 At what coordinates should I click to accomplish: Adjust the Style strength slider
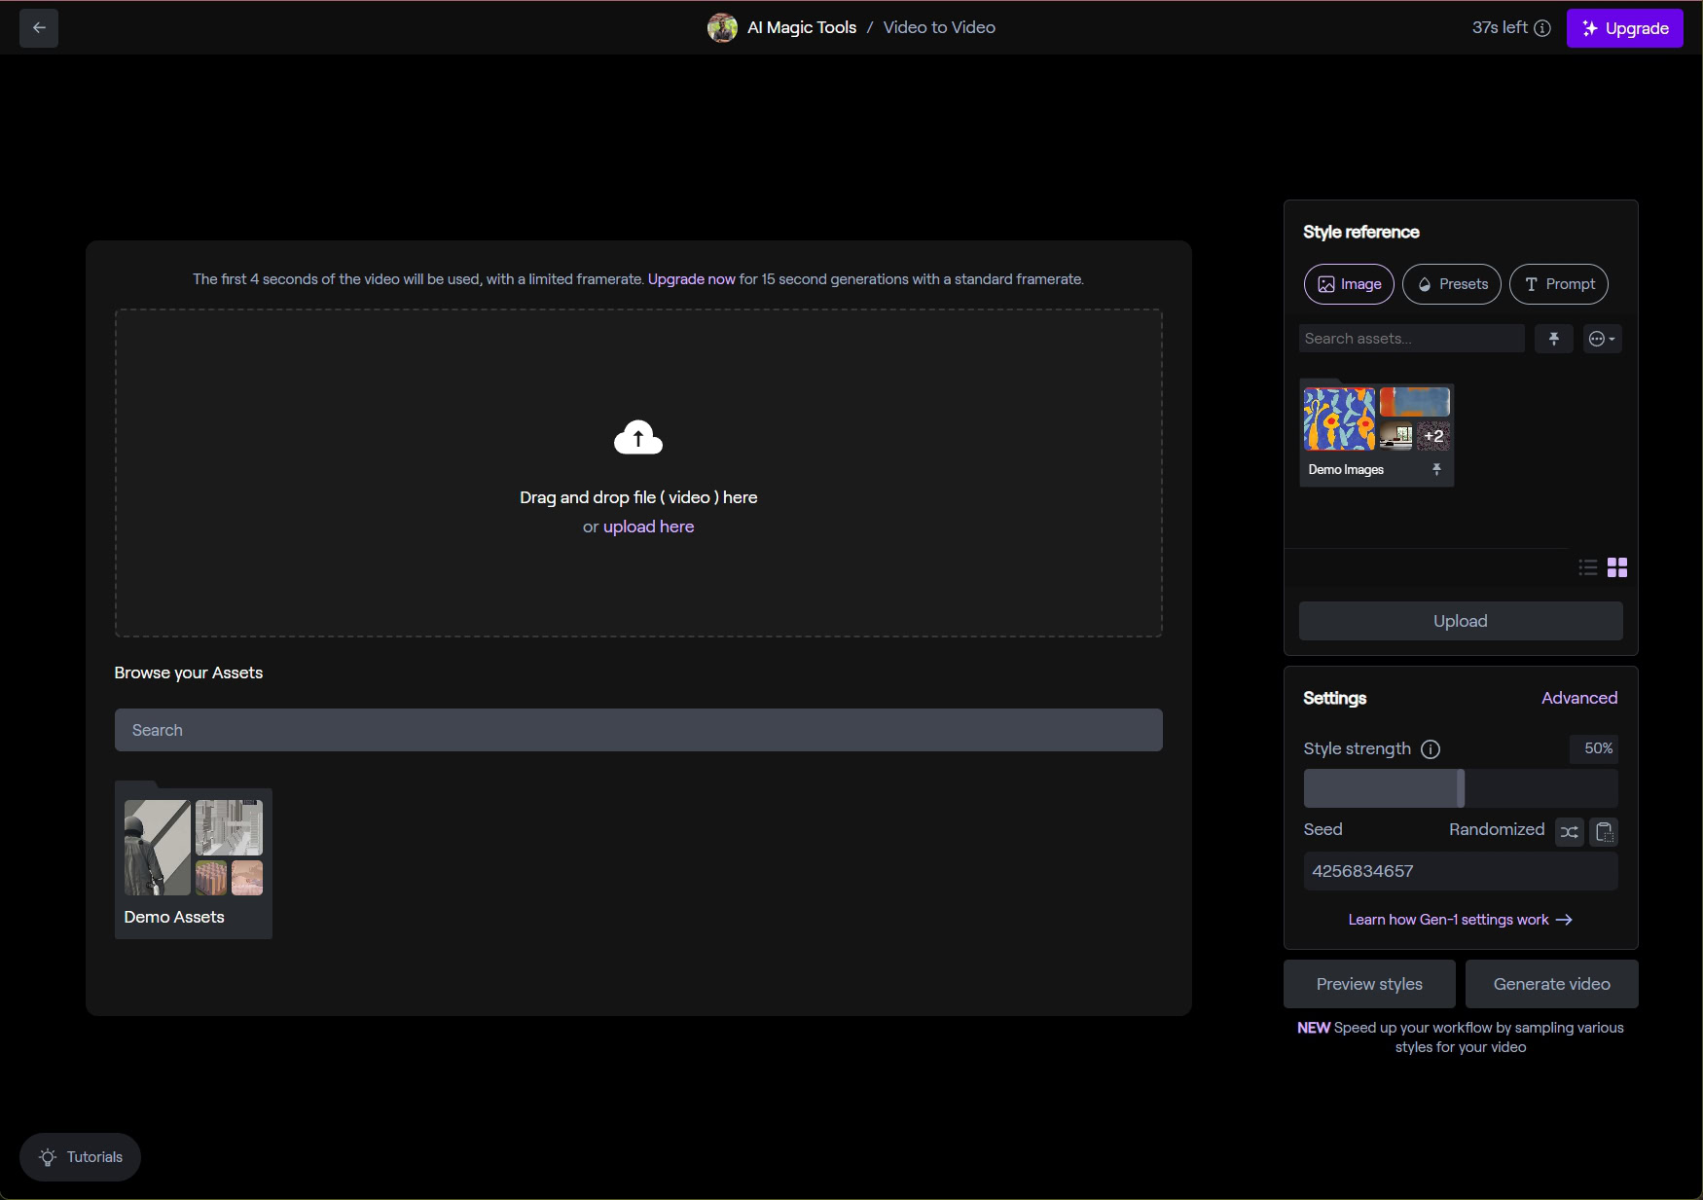pos(1461,788)
